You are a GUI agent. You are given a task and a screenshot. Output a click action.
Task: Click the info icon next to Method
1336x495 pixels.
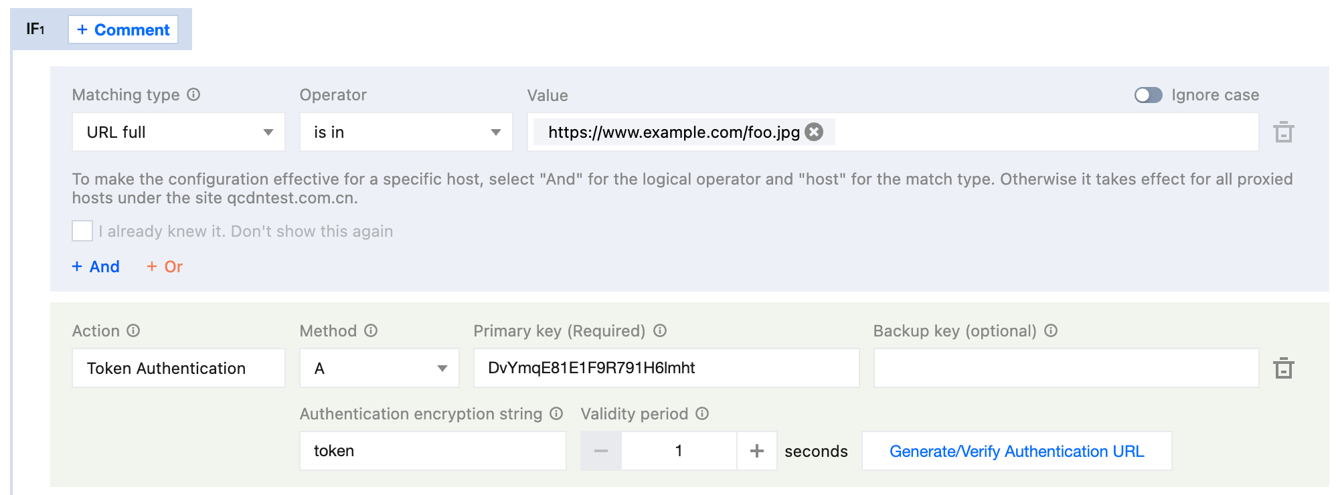371,330
